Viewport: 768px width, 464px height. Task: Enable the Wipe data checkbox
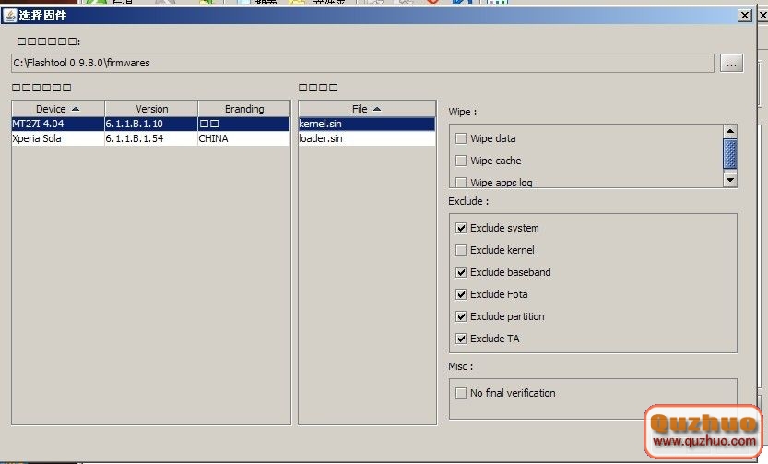pyautogui.click(x=461, y=138)
